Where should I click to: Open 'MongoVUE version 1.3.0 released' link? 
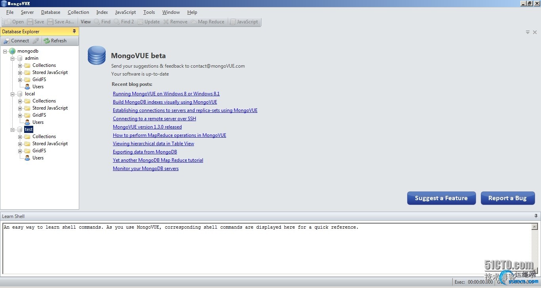click(x=147, y=127)
